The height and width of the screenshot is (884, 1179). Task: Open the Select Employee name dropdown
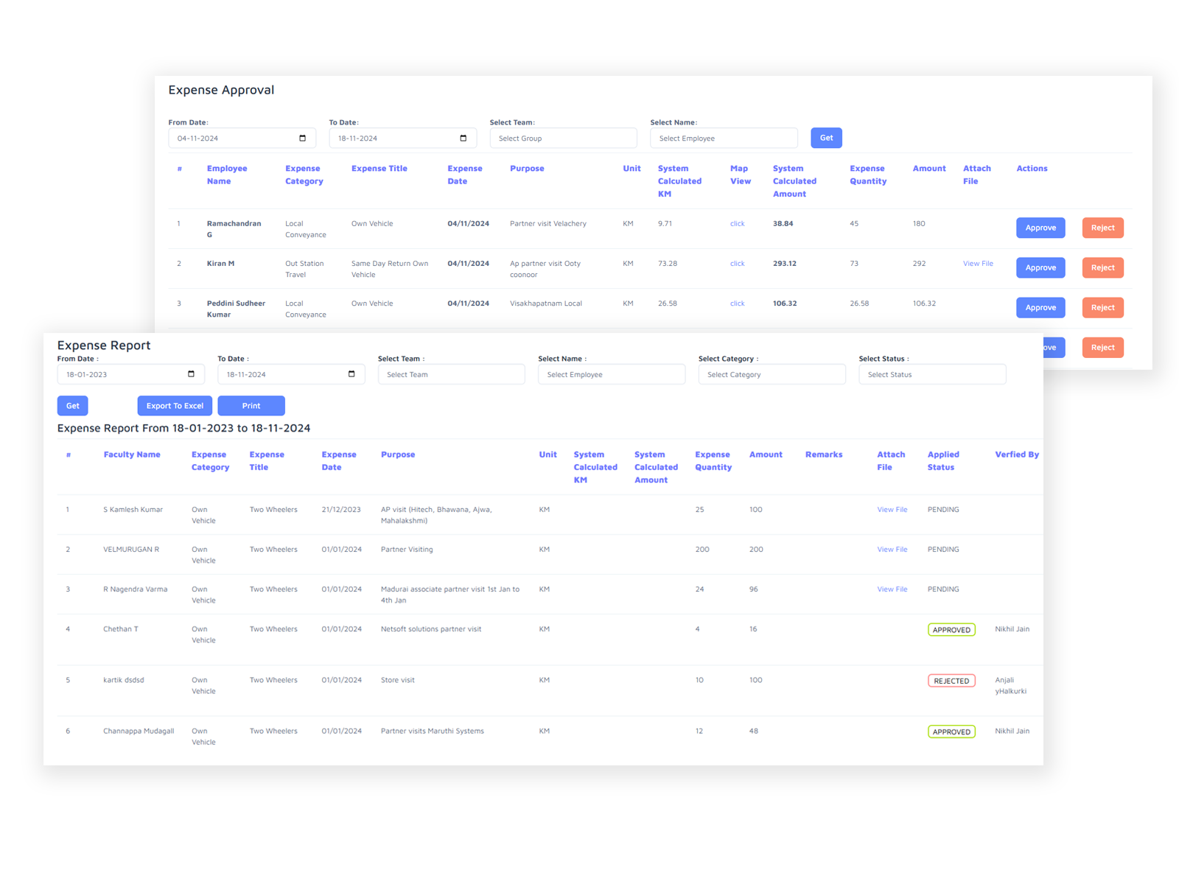click(x=724, y=138)
